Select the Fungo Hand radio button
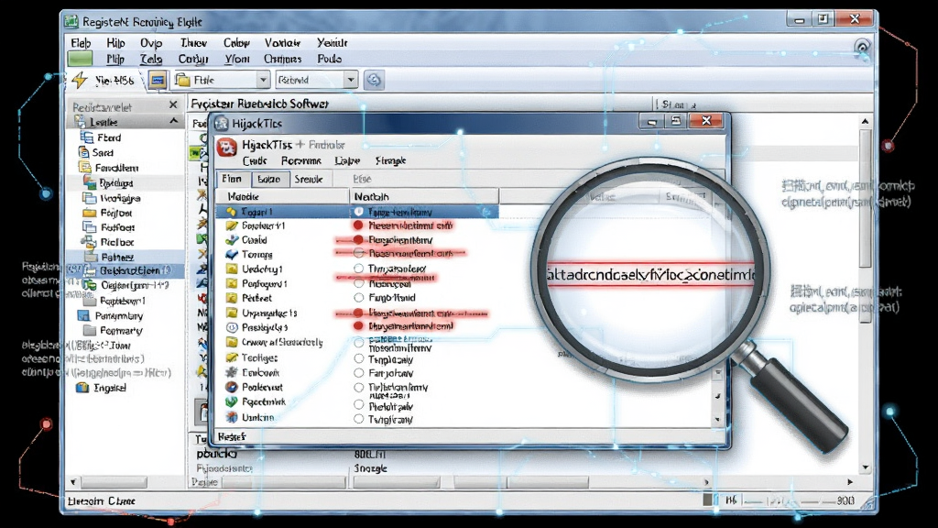Screen dimensions: 938x528 pos(358,298)
